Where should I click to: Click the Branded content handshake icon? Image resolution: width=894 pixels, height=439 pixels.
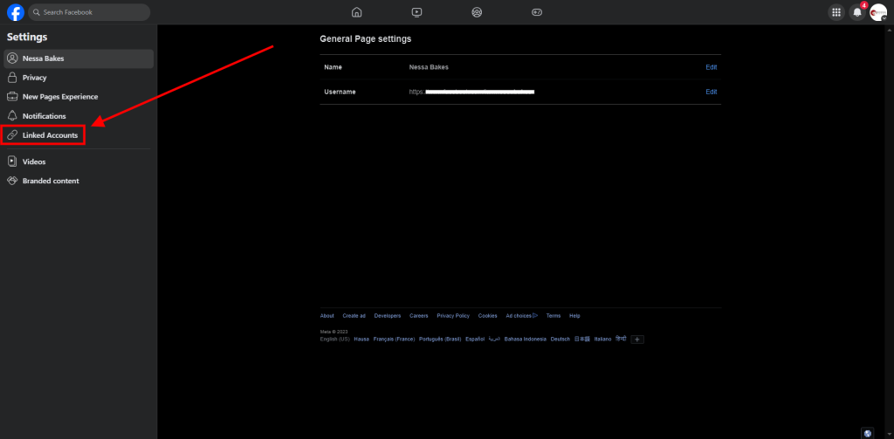[12, 181]
